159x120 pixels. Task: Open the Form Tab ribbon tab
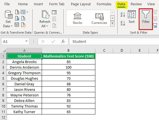coord(57,4)
